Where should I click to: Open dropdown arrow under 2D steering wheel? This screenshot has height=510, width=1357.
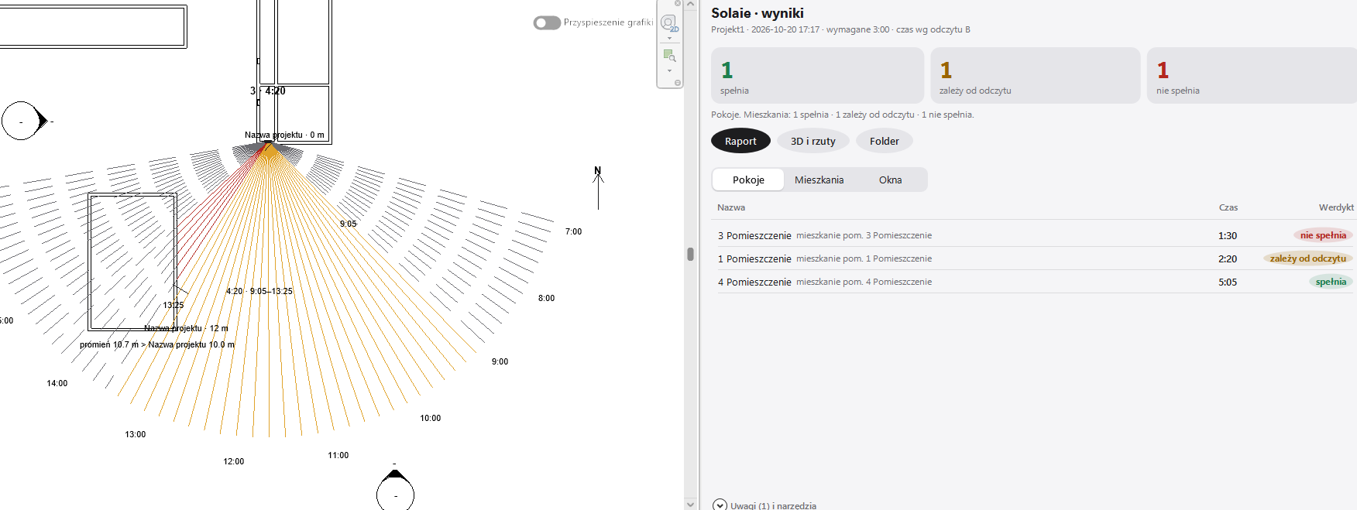(x=669, y=39)
